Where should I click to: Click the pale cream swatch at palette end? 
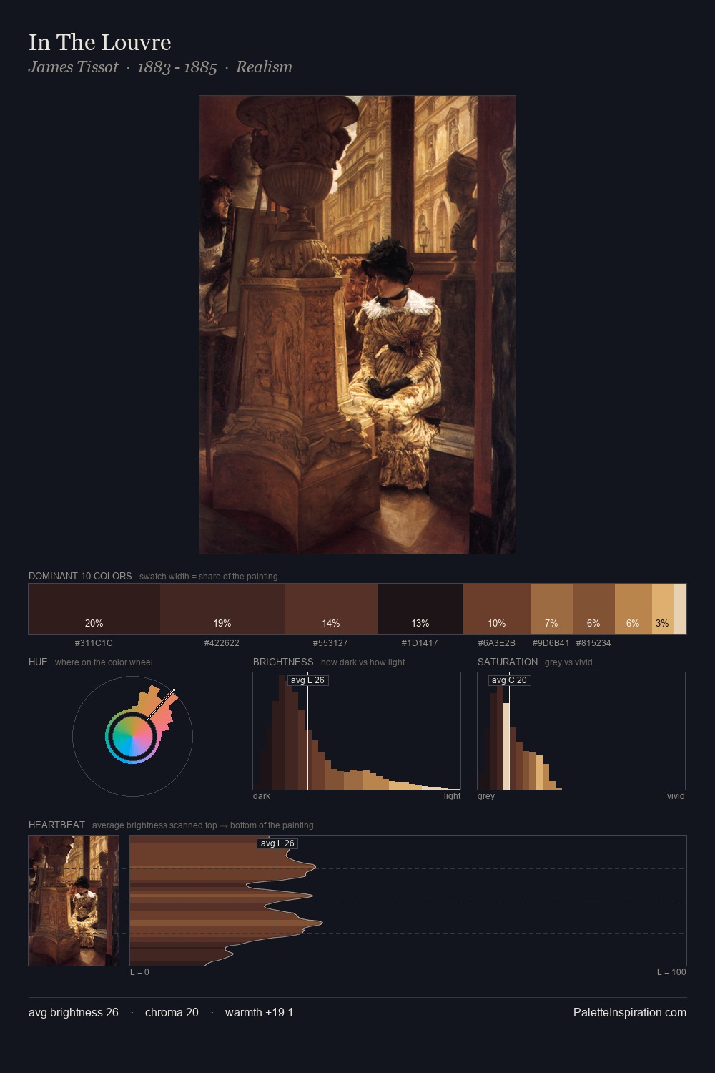(x=680, y=609)
